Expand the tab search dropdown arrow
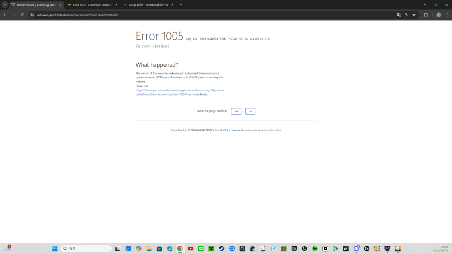This screenshot has width=452, height=254. (x=4, y=4)
